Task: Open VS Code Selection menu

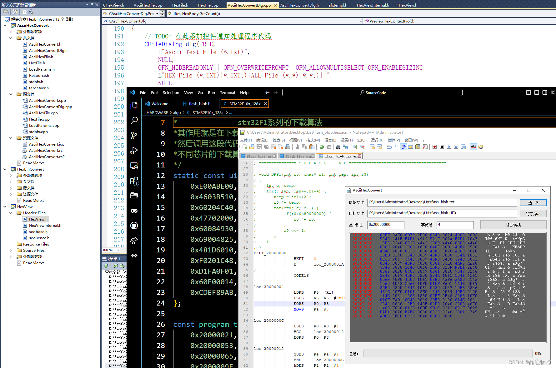Action: coord(171,92)
